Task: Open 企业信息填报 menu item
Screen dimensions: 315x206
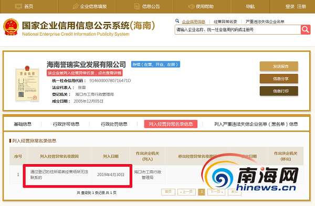Action: (x=93, y=7)
